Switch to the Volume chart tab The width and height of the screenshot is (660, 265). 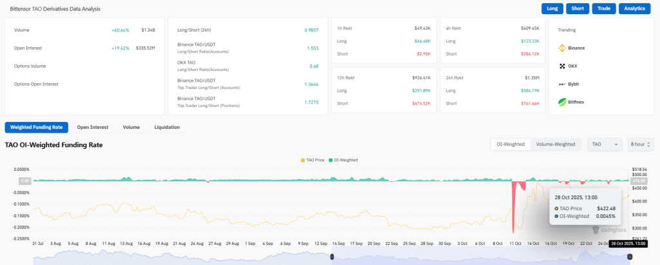click(131, 127)
